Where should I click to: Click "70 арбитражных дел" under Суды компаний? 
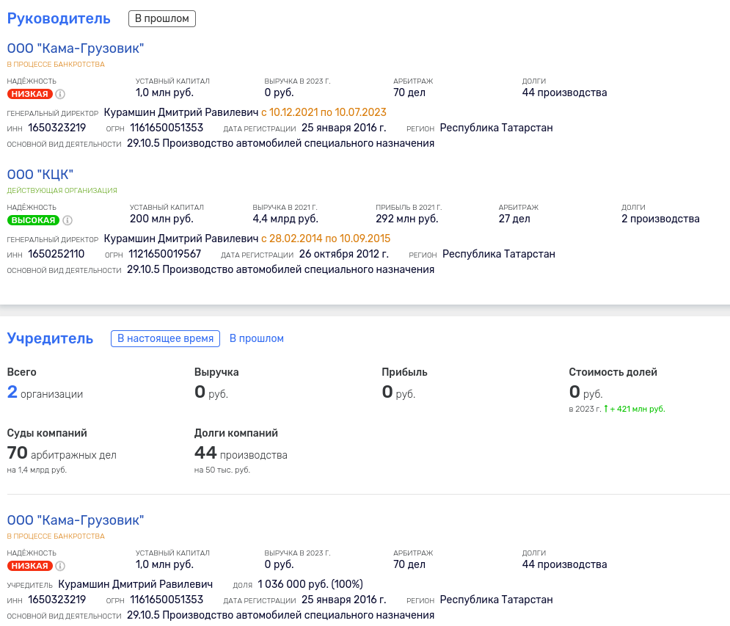[62, 454]
